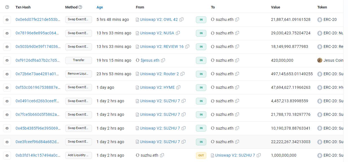Open txn hash 0xf9126df6a37b2c7d5
Viewport: 348px width, 162px height.
[38, 60]
